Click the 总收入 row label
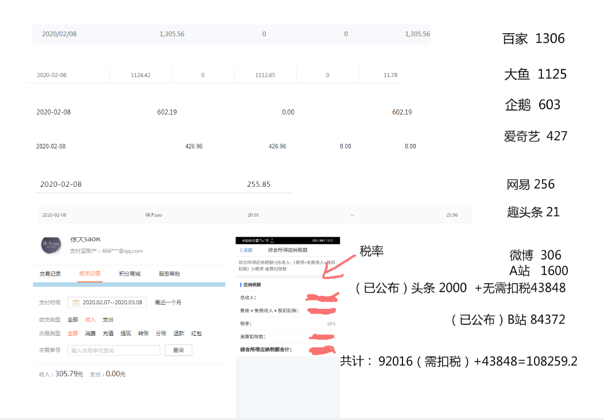 [247, 297]
